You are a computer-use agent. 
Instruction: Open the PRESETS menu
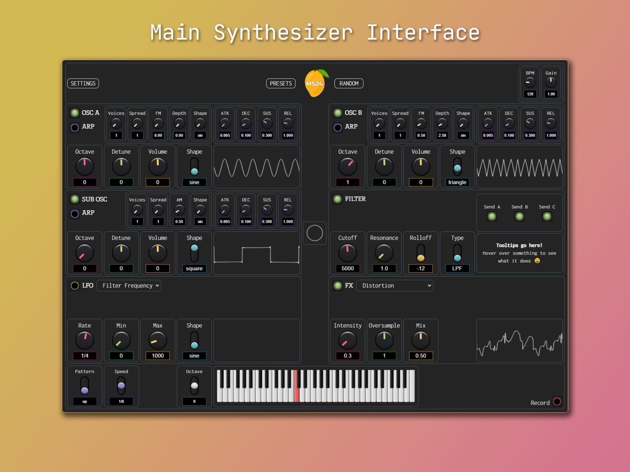(x=281, y=84)
